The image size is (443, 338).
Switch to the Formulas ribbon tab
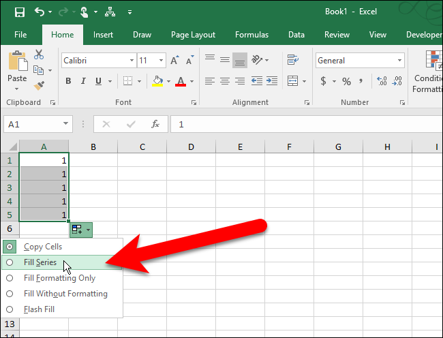[251, 35]
